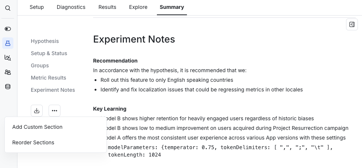Open the feature gates toggle icon

click(x=8, y=29)
